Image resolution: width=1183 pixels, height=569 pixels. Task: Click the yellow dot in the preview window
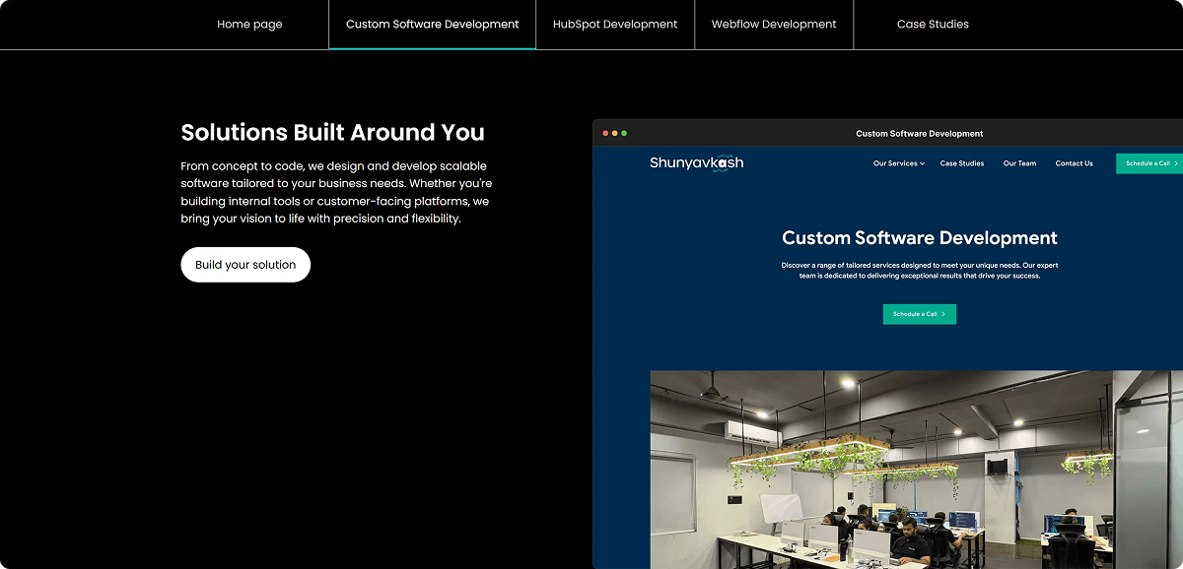[614, 133]
